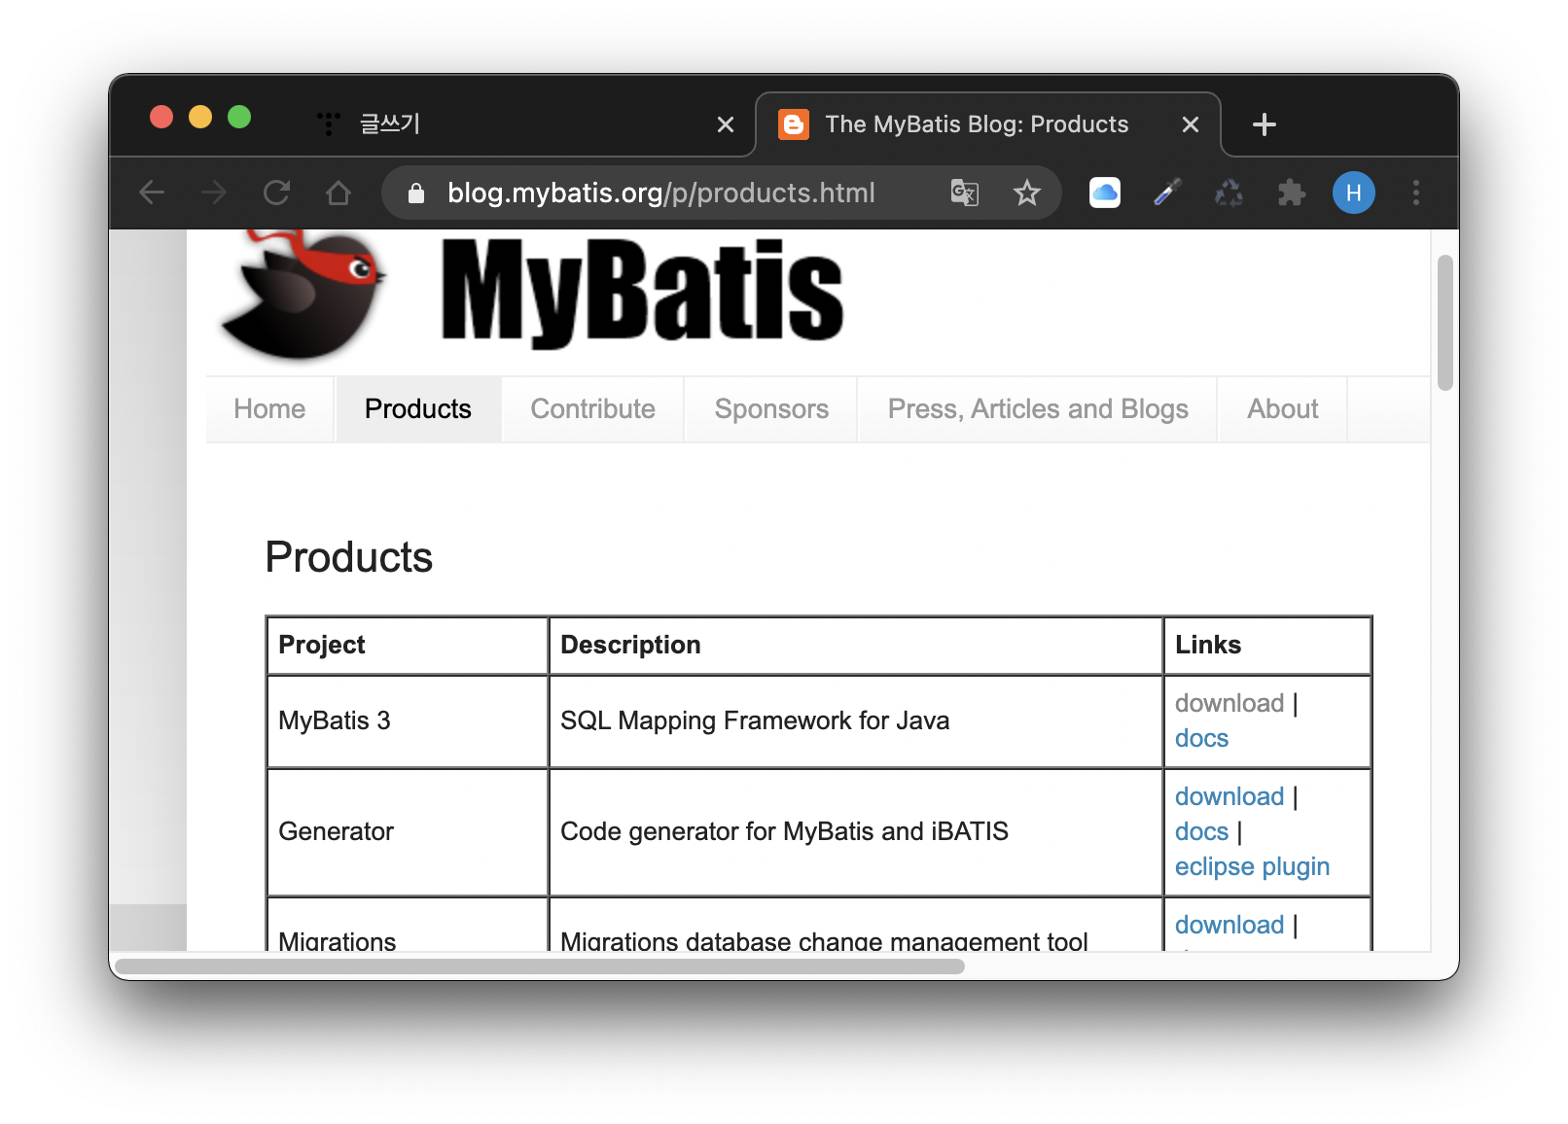Open the browser home page icon
This screenshot has width=1568, height=1124.
pyautogui.click(x=339, y=193)
